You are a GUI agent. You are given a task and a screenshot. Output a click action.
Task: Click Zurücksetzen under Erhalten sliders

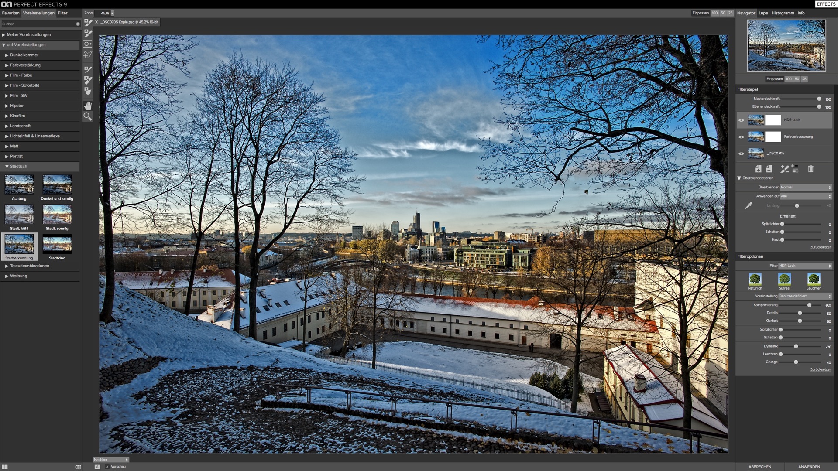click(821, 247)
